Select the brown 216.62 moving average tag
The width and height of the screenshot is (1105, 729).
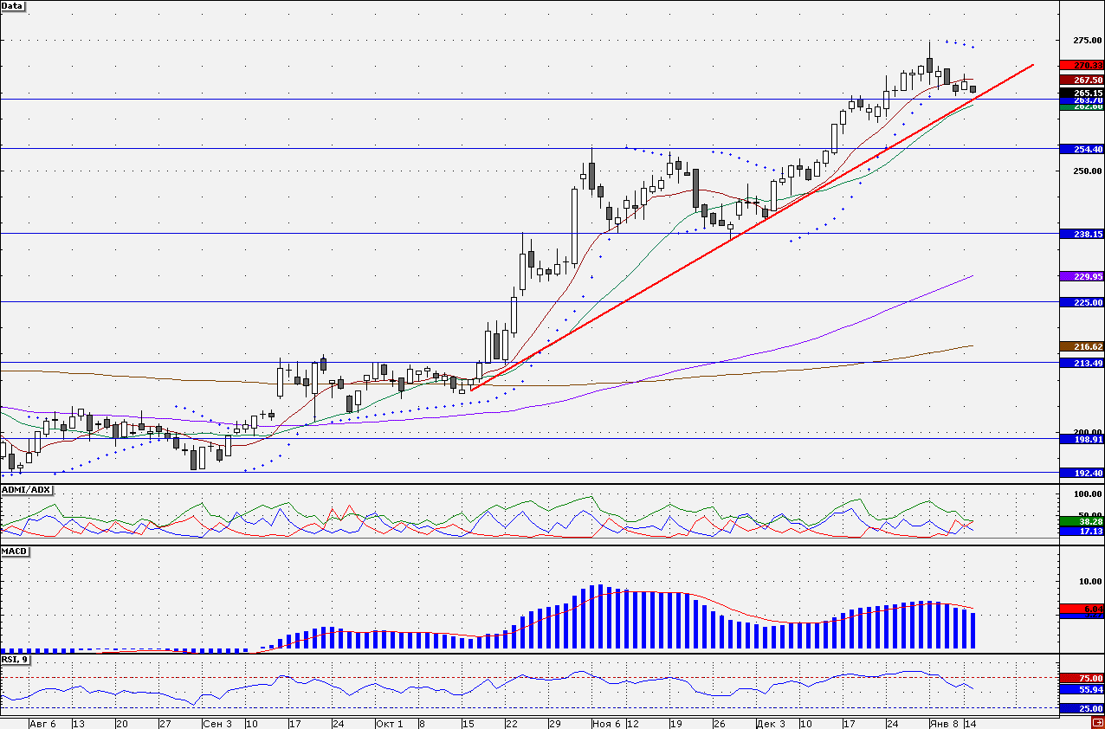click(1082, 346)
